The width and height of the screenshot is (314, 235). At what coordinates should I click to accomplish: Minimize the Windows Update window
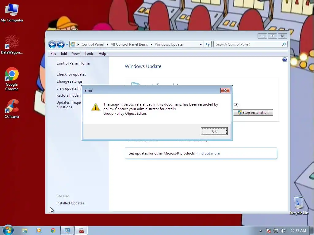(x=262, y=36)
